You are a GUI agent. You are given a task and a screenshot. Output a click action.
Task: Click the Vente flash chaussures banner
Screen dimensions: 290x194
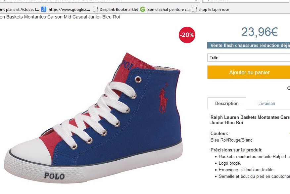(x=249, y=46)
